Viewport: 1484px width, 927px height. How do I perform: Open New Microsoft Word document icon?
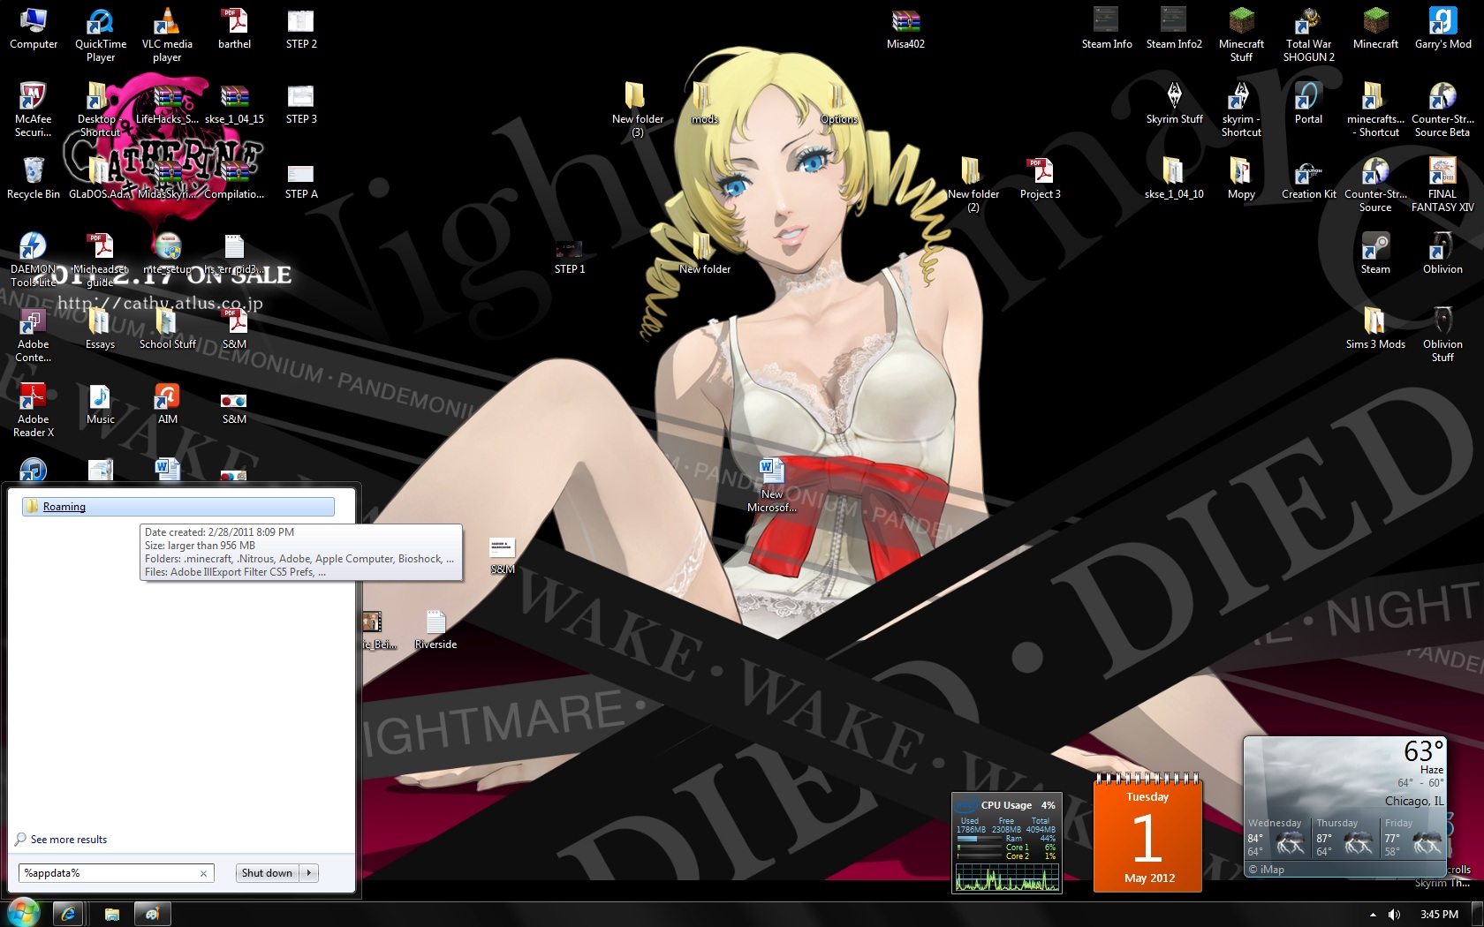tap(771, 485)
